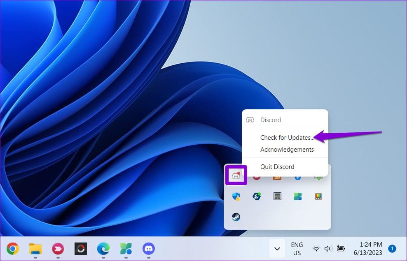Click the notification count badge
The image size is (407, 261).
(x=392, y=249)
